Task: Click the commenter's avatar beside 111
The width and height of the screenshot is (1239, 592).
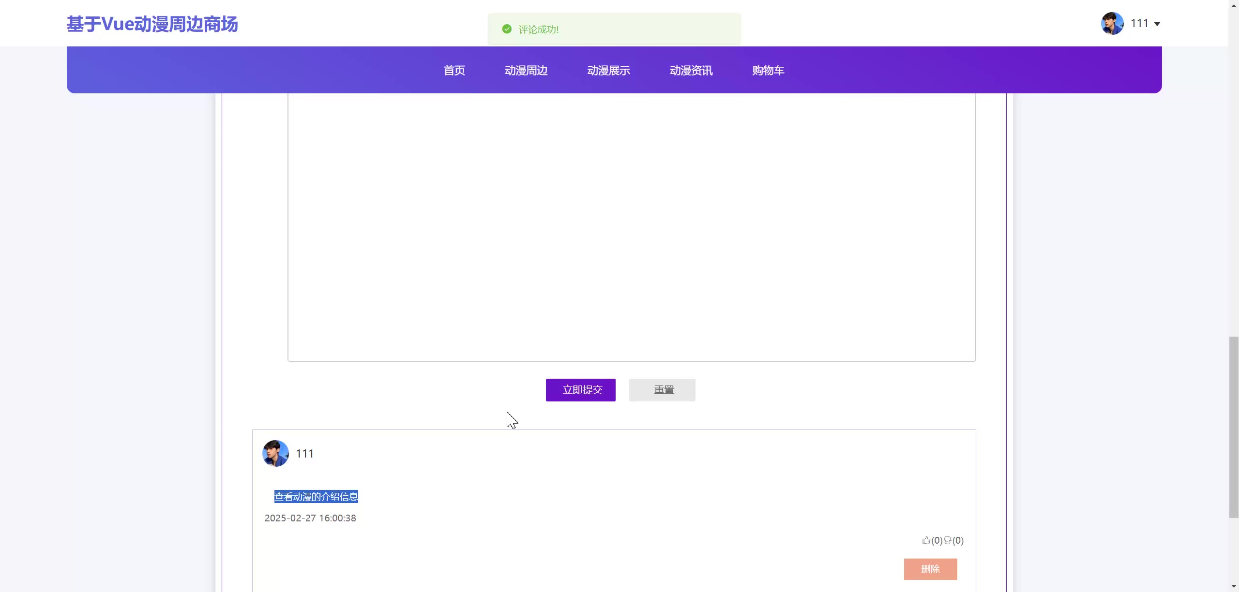Action: pyautogui.click(x=275, y=453)
